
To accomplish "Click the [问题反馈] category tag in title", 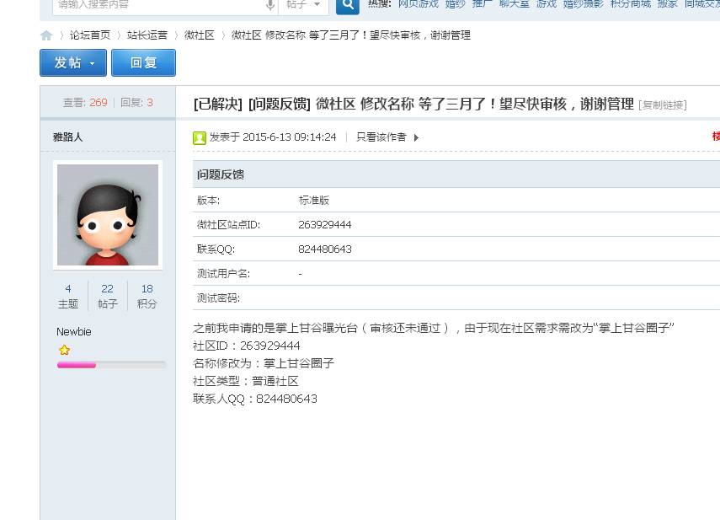I will (x=280, y=104).
